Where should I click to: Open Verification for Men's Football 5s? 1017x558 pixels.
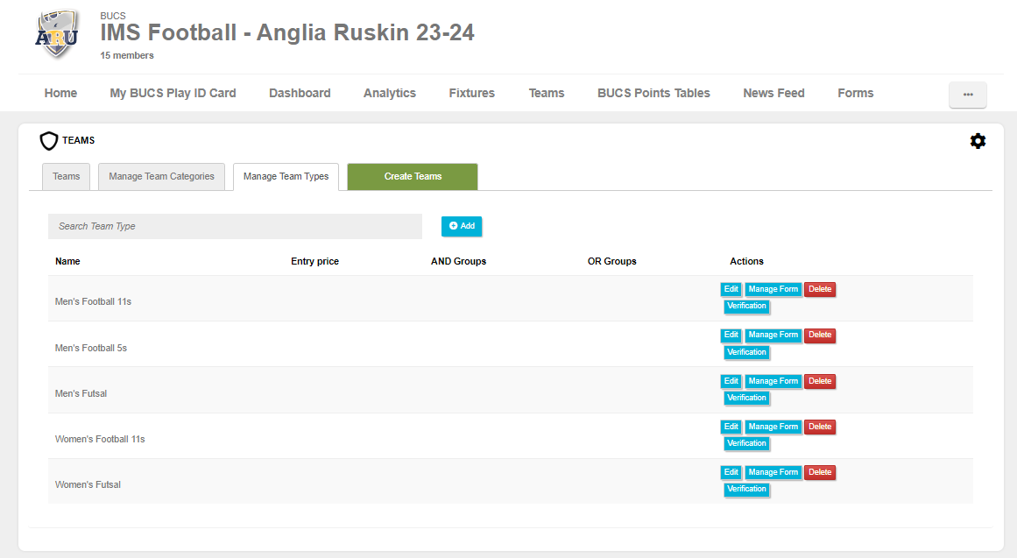point(746,352)
